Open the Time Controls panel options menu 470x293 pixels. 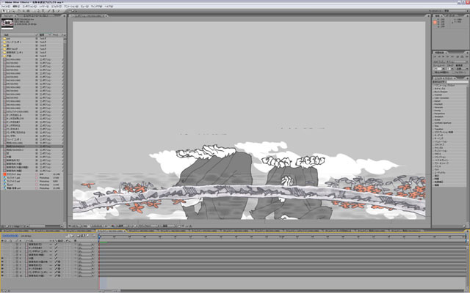467,53
